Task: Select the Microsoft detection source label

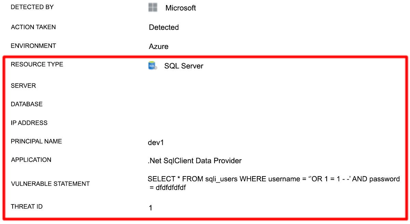Action: 180,8
